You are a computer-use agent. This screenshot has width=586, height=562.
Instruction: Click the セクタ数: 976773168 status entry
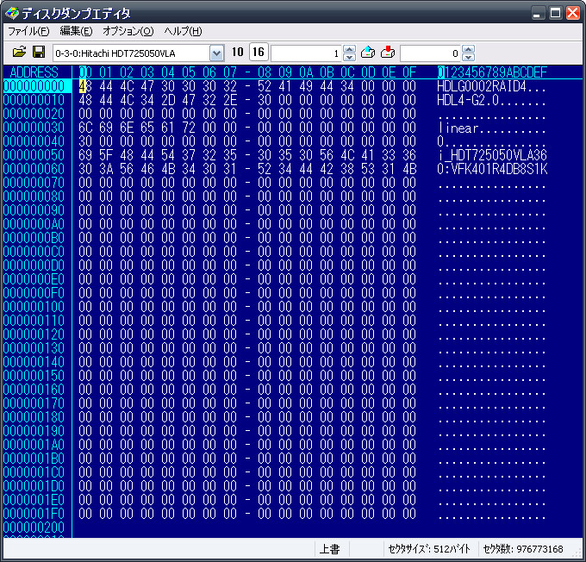click(523, 549)
